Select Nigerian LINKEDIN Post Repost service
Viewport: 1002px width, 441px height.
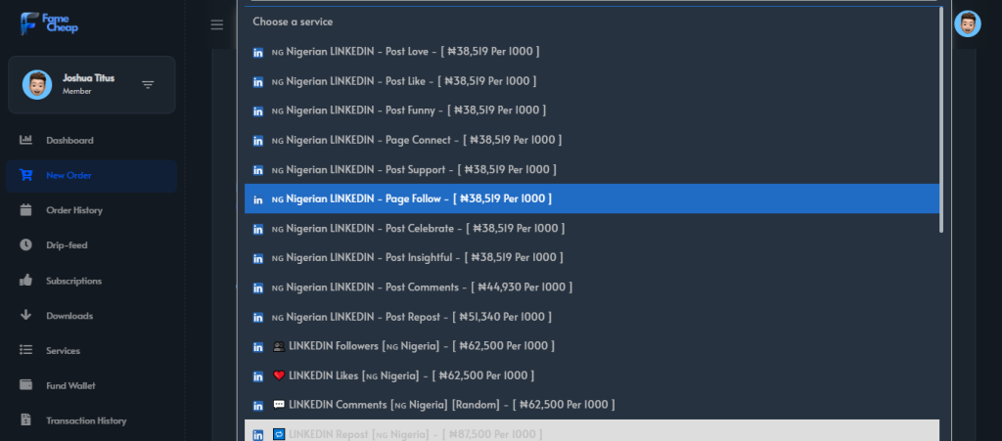[x=592, y=317]
